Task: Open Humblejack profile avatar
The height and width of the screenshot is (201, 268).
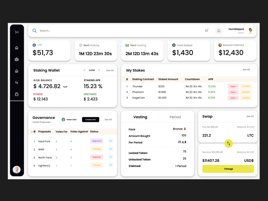Action: [x=250, y=31]
